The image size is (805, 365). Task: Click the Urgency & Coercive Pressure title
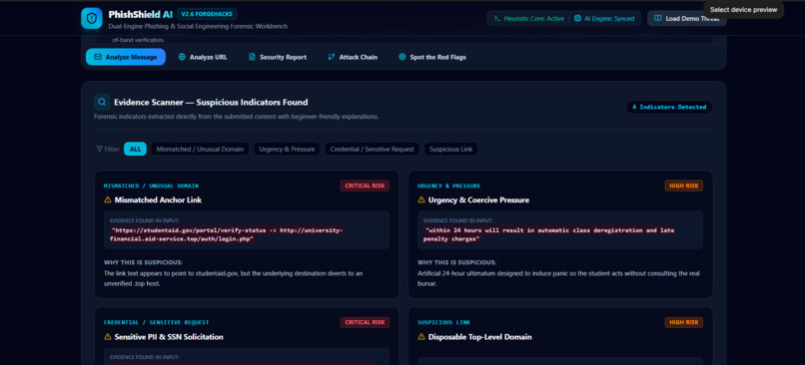pos(478,199)
